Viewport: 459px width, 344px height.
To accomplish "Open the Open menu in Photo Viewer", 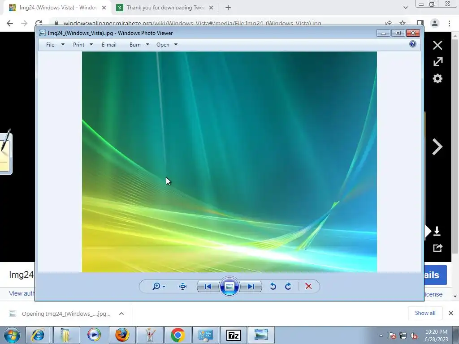I will pyautogui.click(x=163, y=45).
